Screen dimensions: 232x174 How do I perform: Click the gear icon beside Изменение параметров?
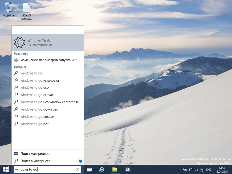pyautogui.click(x=16, y=60)
